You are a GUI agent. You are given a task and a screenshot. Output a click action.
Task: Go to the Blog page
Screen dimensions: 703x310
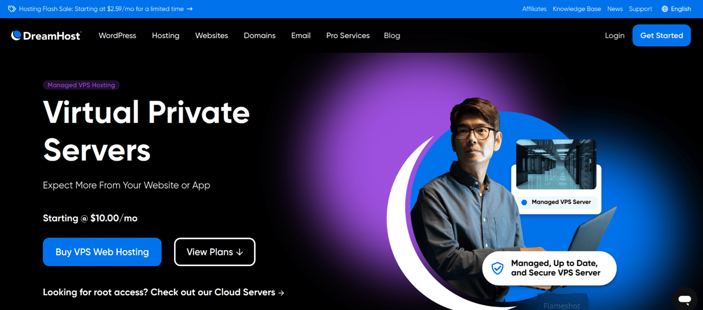click(392, 36)
